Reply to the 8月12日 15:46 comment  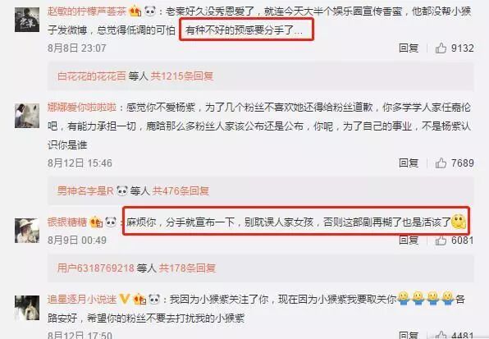[x=409, y=163]
